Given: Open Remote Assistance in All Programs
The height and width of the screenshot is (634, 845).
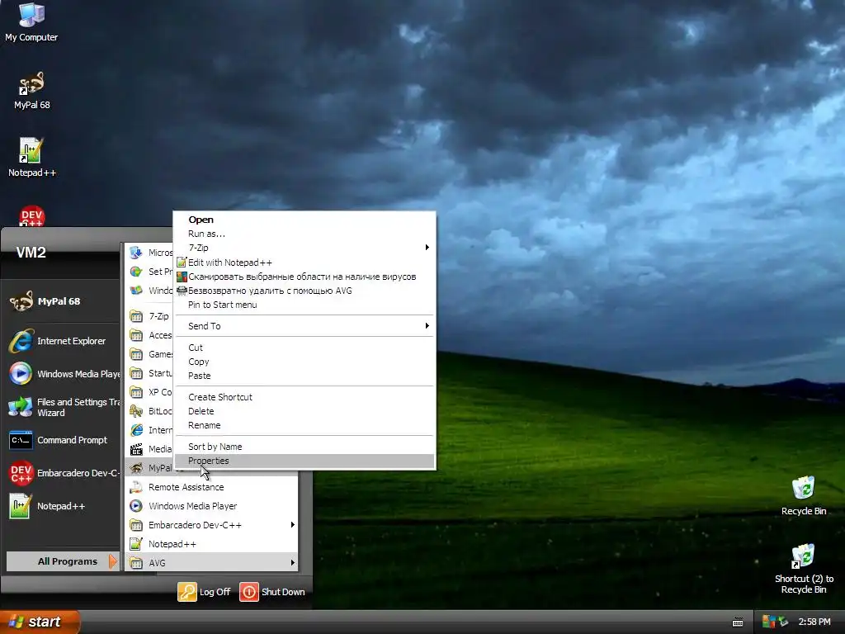Looking at the screenshot, I should click(x=212, y=487).
